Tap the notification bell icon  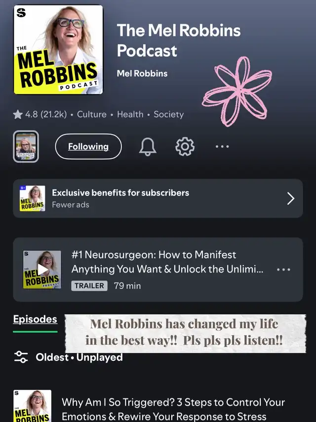click(148, 146)
